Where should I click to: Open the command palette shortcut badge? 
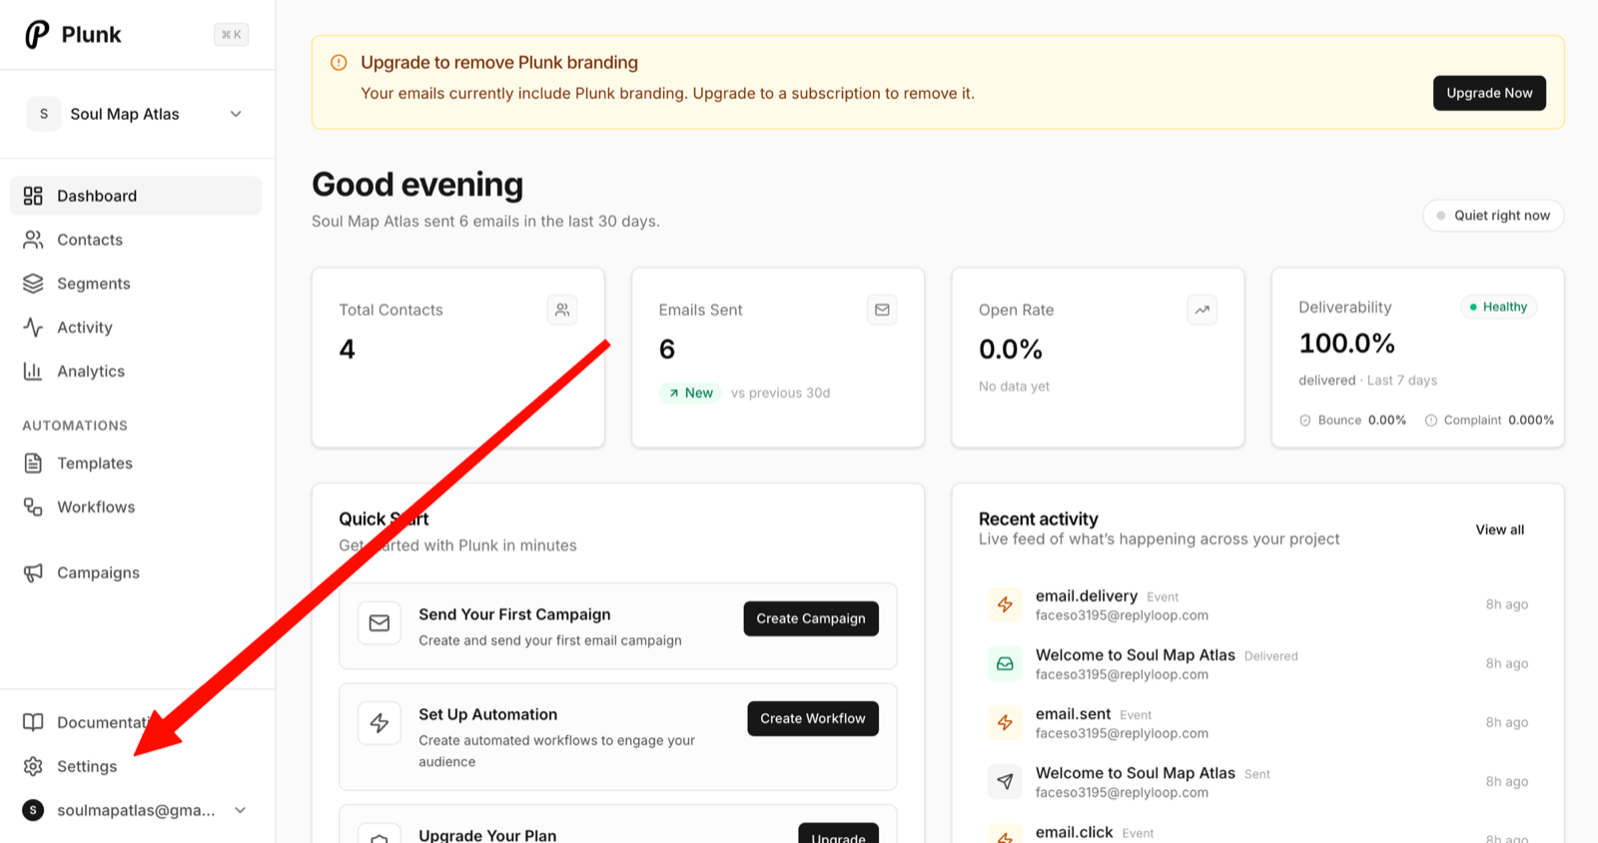[x=231, y=34]
